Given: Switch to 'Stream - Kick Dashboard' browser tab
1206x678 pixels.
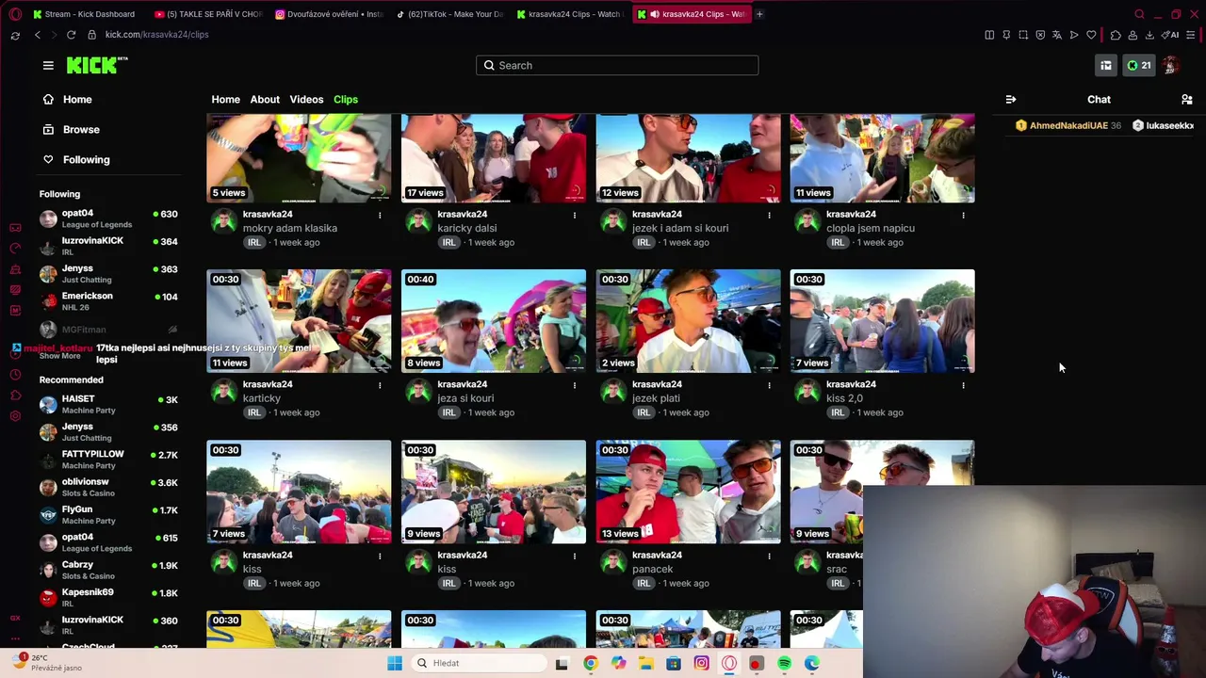Looking at the screenshot, I should [84, 14].
